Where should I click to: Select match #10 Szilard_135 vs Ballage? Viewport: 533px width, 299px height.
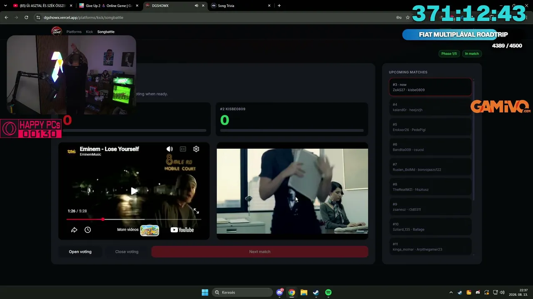pos(431,227)
